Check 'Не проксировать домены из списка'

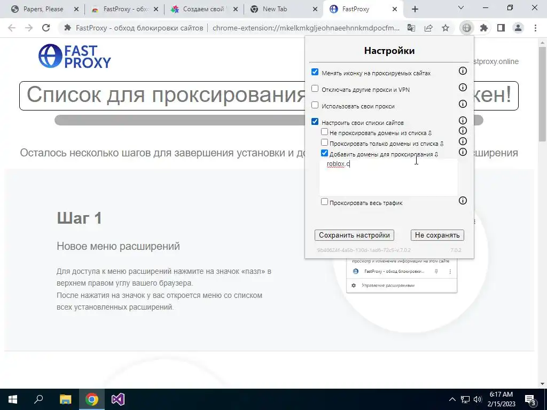pos(324,132)
